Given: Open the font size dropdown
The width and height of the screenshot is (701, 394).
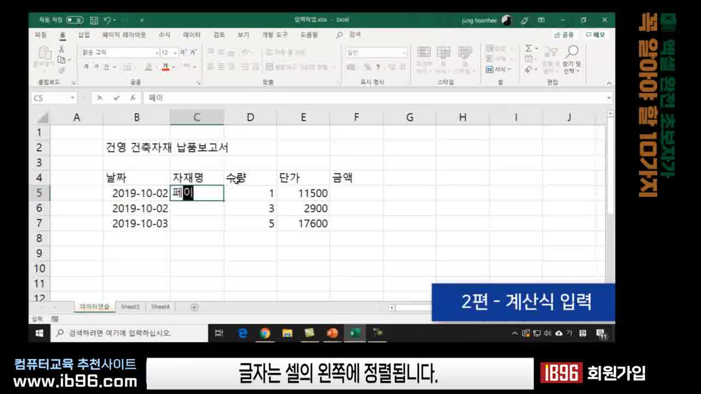Looking at the screenshot, I should click(175, 53).
